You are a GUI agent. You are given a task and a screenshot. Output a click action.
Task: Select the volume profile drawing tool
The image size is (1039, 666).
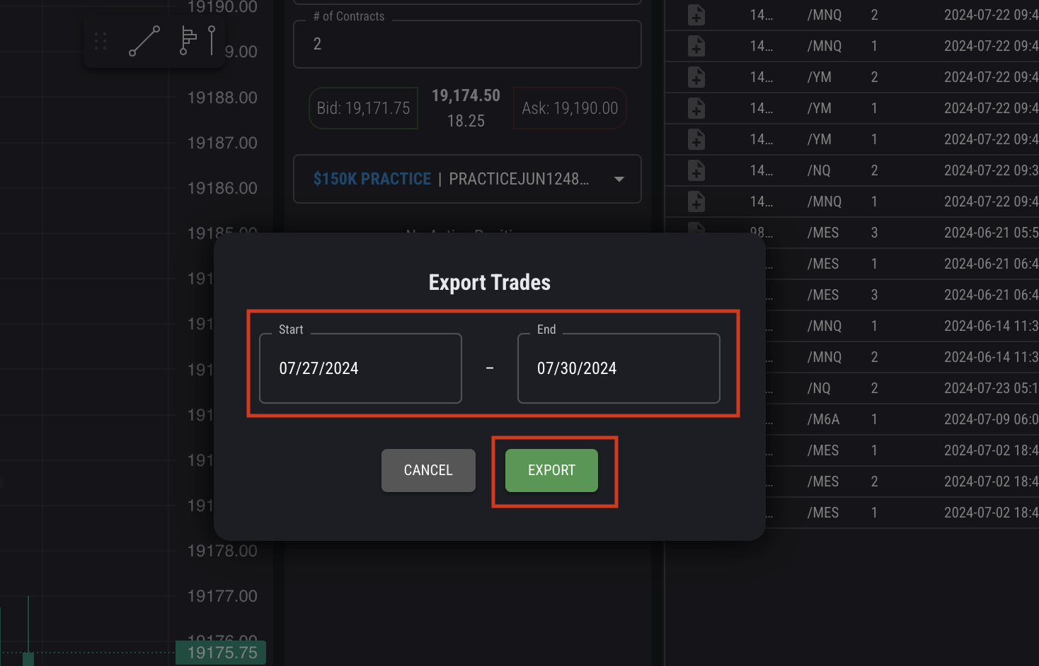pyautogui.click(x=187, y=41)
